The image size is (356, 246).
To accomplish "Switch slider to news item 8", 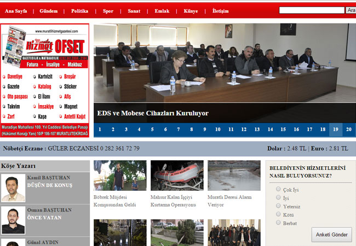I will click(191, 130).
